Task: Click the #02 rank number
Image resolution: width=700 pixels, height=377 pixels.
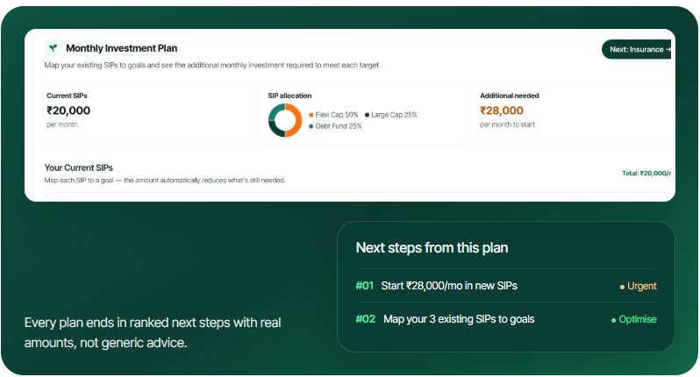Action: tap(365, 319)
